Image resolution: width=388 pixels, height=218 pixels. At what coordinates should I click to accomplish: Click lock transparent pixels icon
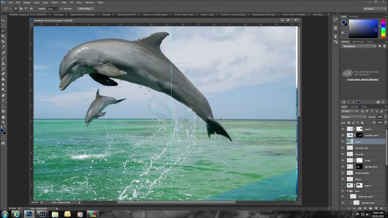click(x=349, y=123)
